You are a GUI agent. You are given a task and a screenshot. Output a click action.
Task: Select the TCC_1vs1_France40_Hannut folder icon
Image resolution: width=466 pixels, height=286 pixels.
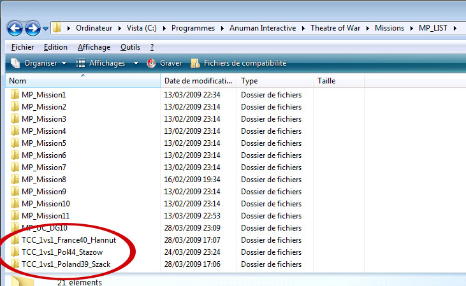click(x=15, y=240)
